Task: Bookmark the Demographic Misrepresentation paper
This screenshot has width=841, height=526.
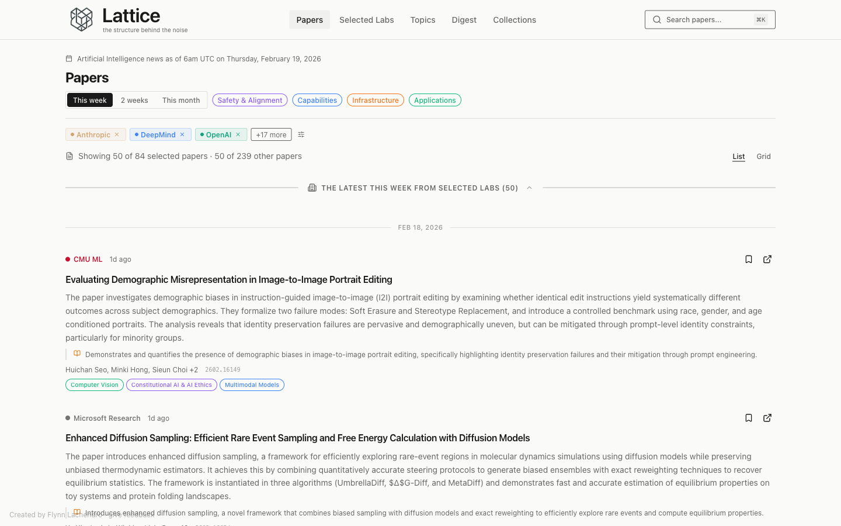Action: point(748,259)
